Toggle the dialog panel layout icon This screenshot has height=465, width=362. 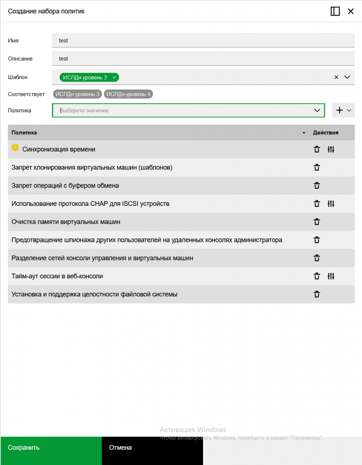pos(335,11)
